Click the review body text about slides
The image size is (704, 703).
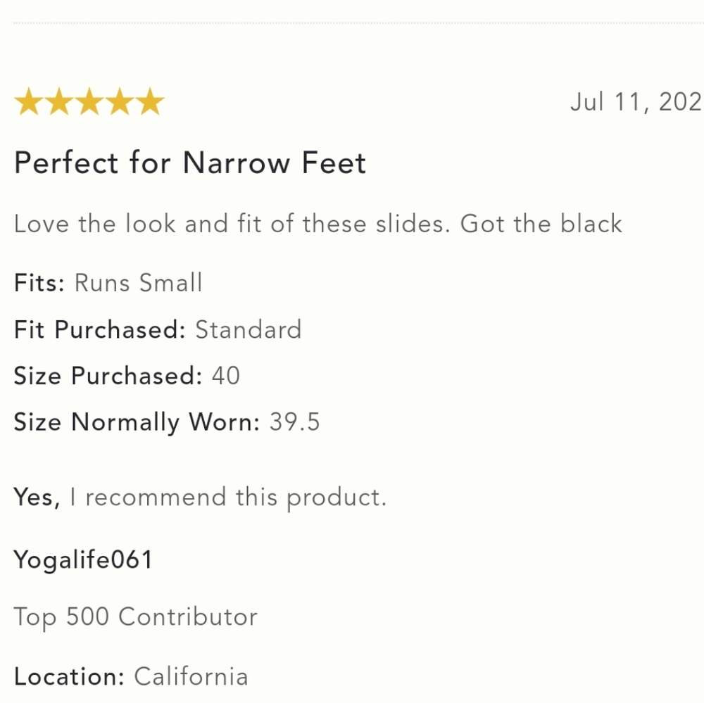pyautogui.click(x=318, y=224)
